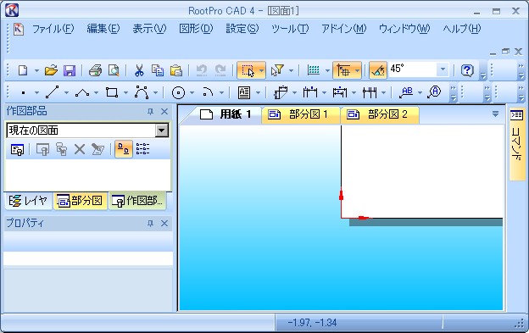Open the ツール(T) menu
This screenshot has width=529, height=333.
pos(290,29)
